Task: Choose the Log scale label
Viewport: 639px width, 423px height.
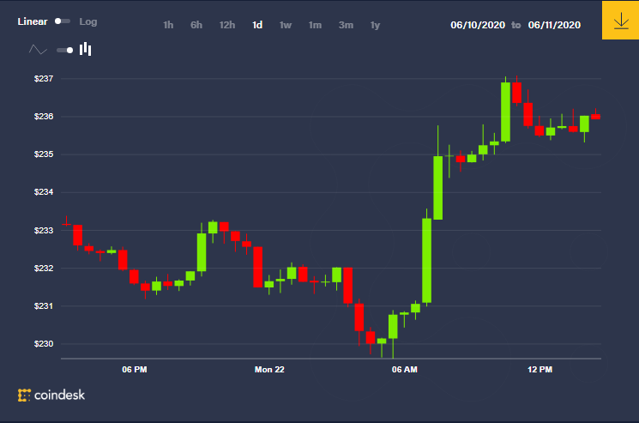Action: 88,21
